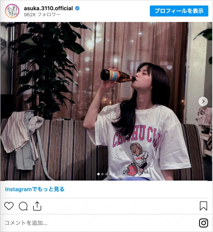Click the 962K フォロワー follower count

pyautogui.click(x=42, y=14)
